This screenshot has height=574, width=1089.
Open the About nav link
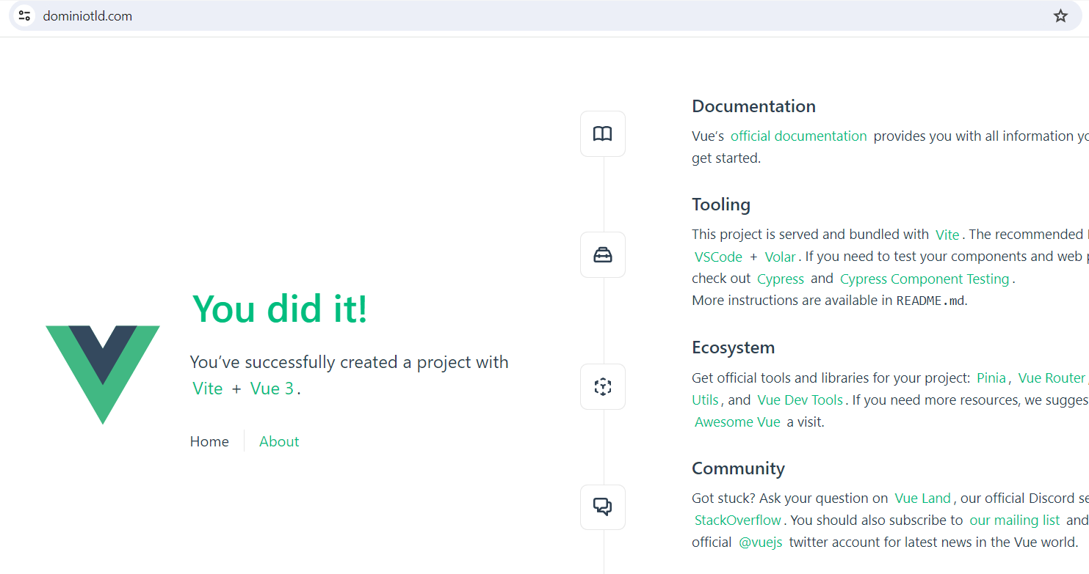(279, 441)
